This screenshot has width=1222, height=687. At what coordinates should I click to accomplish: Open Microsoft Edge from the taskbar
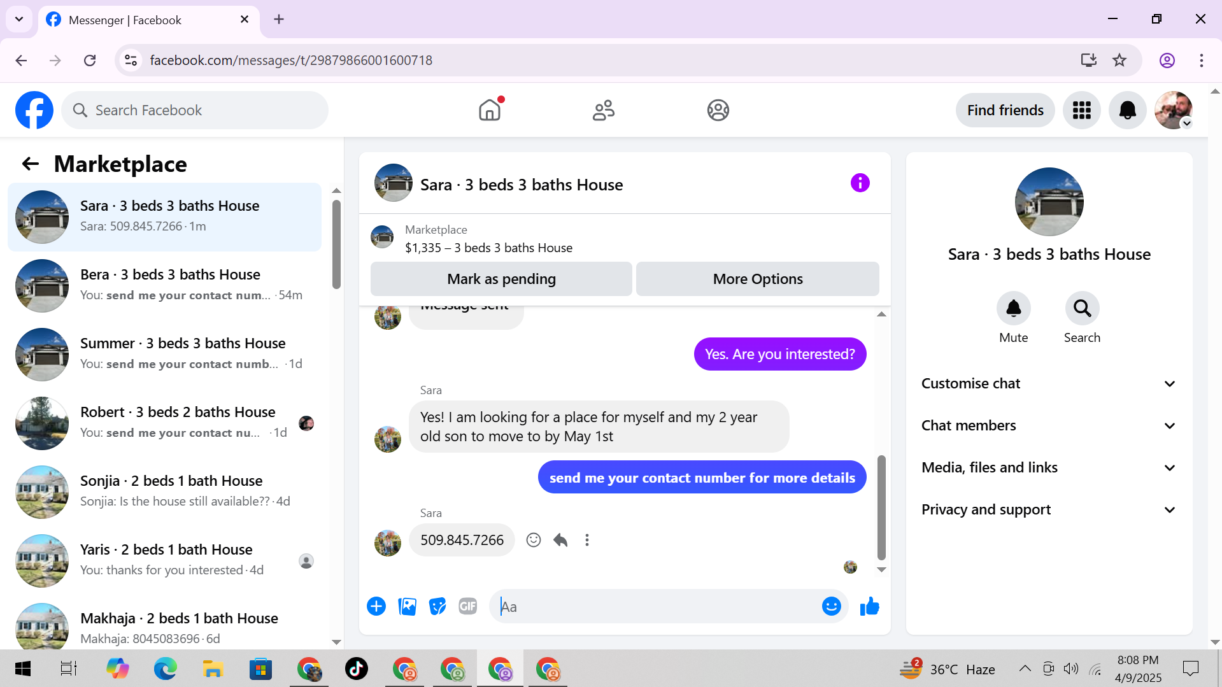point(166,669)
